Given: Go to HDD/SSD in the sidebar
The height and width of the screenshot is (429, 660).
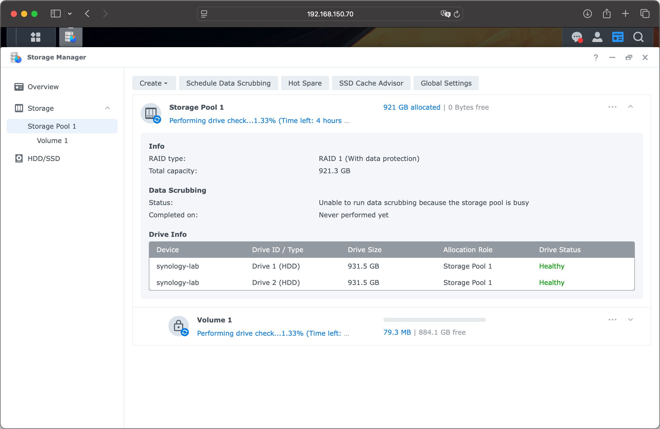Looking at the screenshot, I should pos(44,158).
